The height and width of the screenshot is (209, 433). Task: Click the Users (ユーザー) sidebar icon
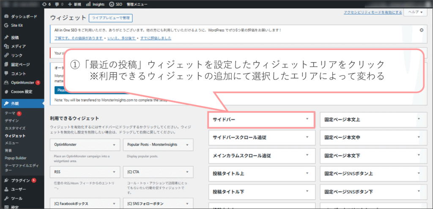[6, 189]
